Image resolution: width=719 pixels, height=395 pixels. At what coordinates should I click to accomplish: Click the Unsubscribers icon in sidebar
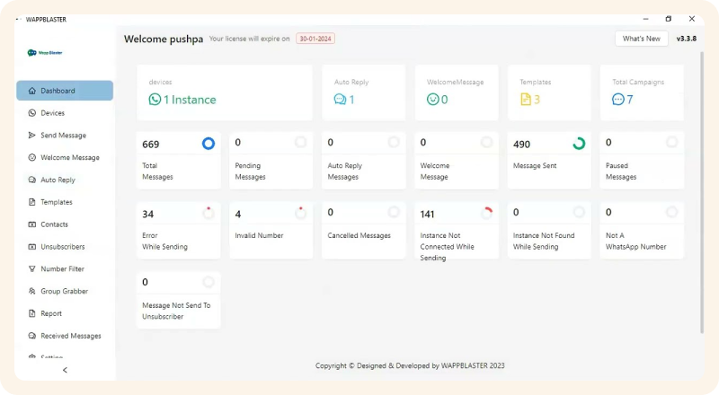point(32,247)
